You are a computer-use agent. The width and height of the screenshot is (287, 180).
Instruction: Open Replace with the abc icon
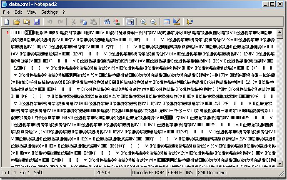(117, 22)
